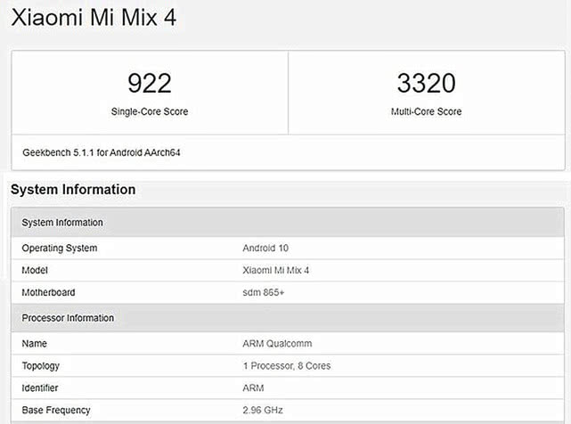Click the bold System Information section heading

coord(73,190)
